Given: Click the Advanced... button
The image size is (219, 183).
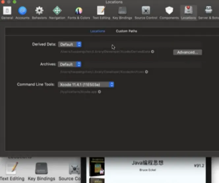Looking at the screenshot, I should click(187, 52).
